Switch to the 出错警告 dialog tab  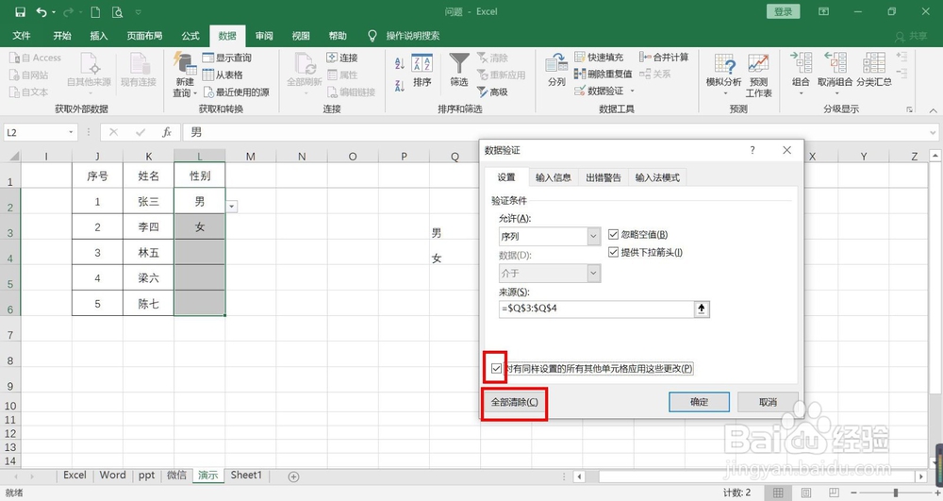click(604, 177)
